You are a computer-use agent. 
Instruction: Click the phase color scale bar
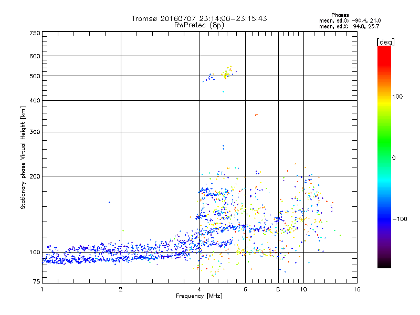point(384,157)
